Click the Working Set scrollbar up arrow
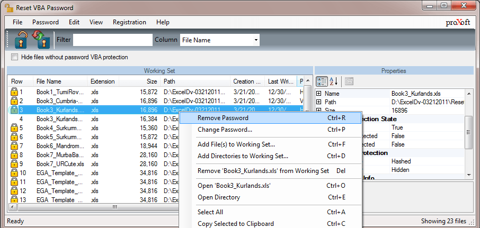 [x=308, y=81]
